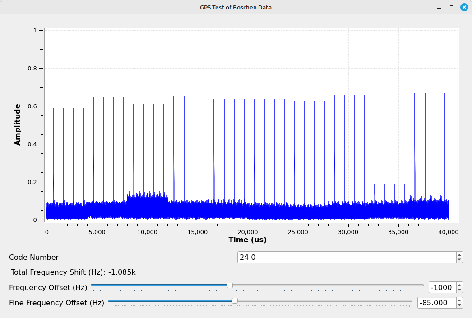Decrease Fine Frequency Offset with down arrow
The width and height of the screenshot is (472, 318).
click(x=459, y=305)
